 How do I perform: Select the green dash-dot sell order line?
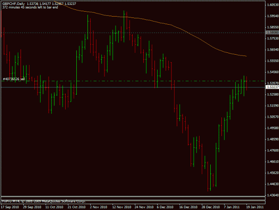coord(133,81)
